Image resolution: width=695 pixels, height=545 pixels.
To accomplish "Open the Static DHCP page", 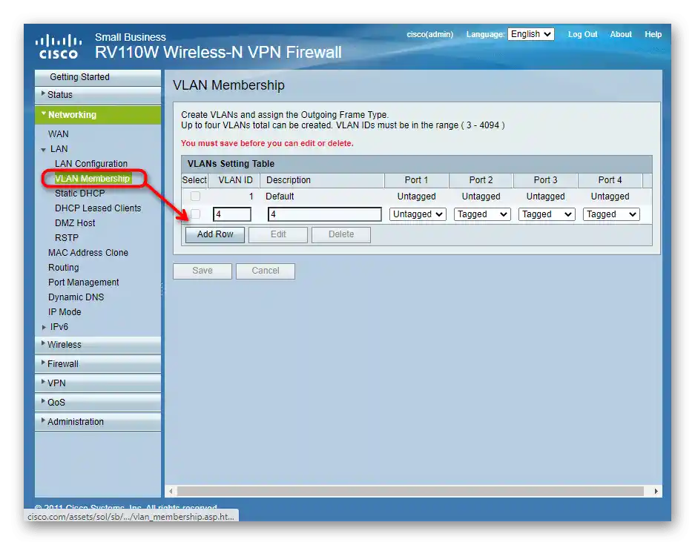I will [x=80, y=194].
